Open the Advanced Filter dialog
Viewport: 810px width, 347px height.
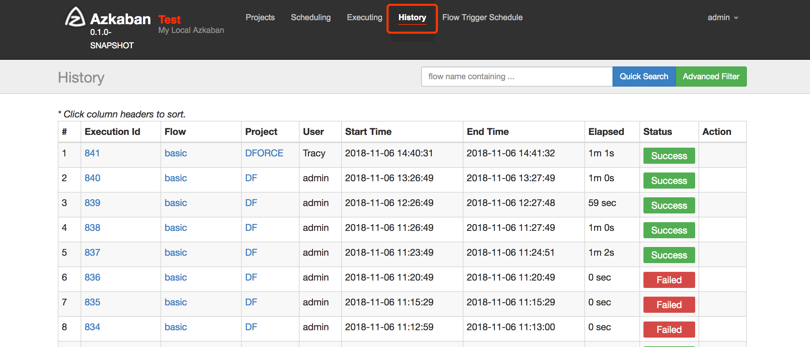pos(711,77)
